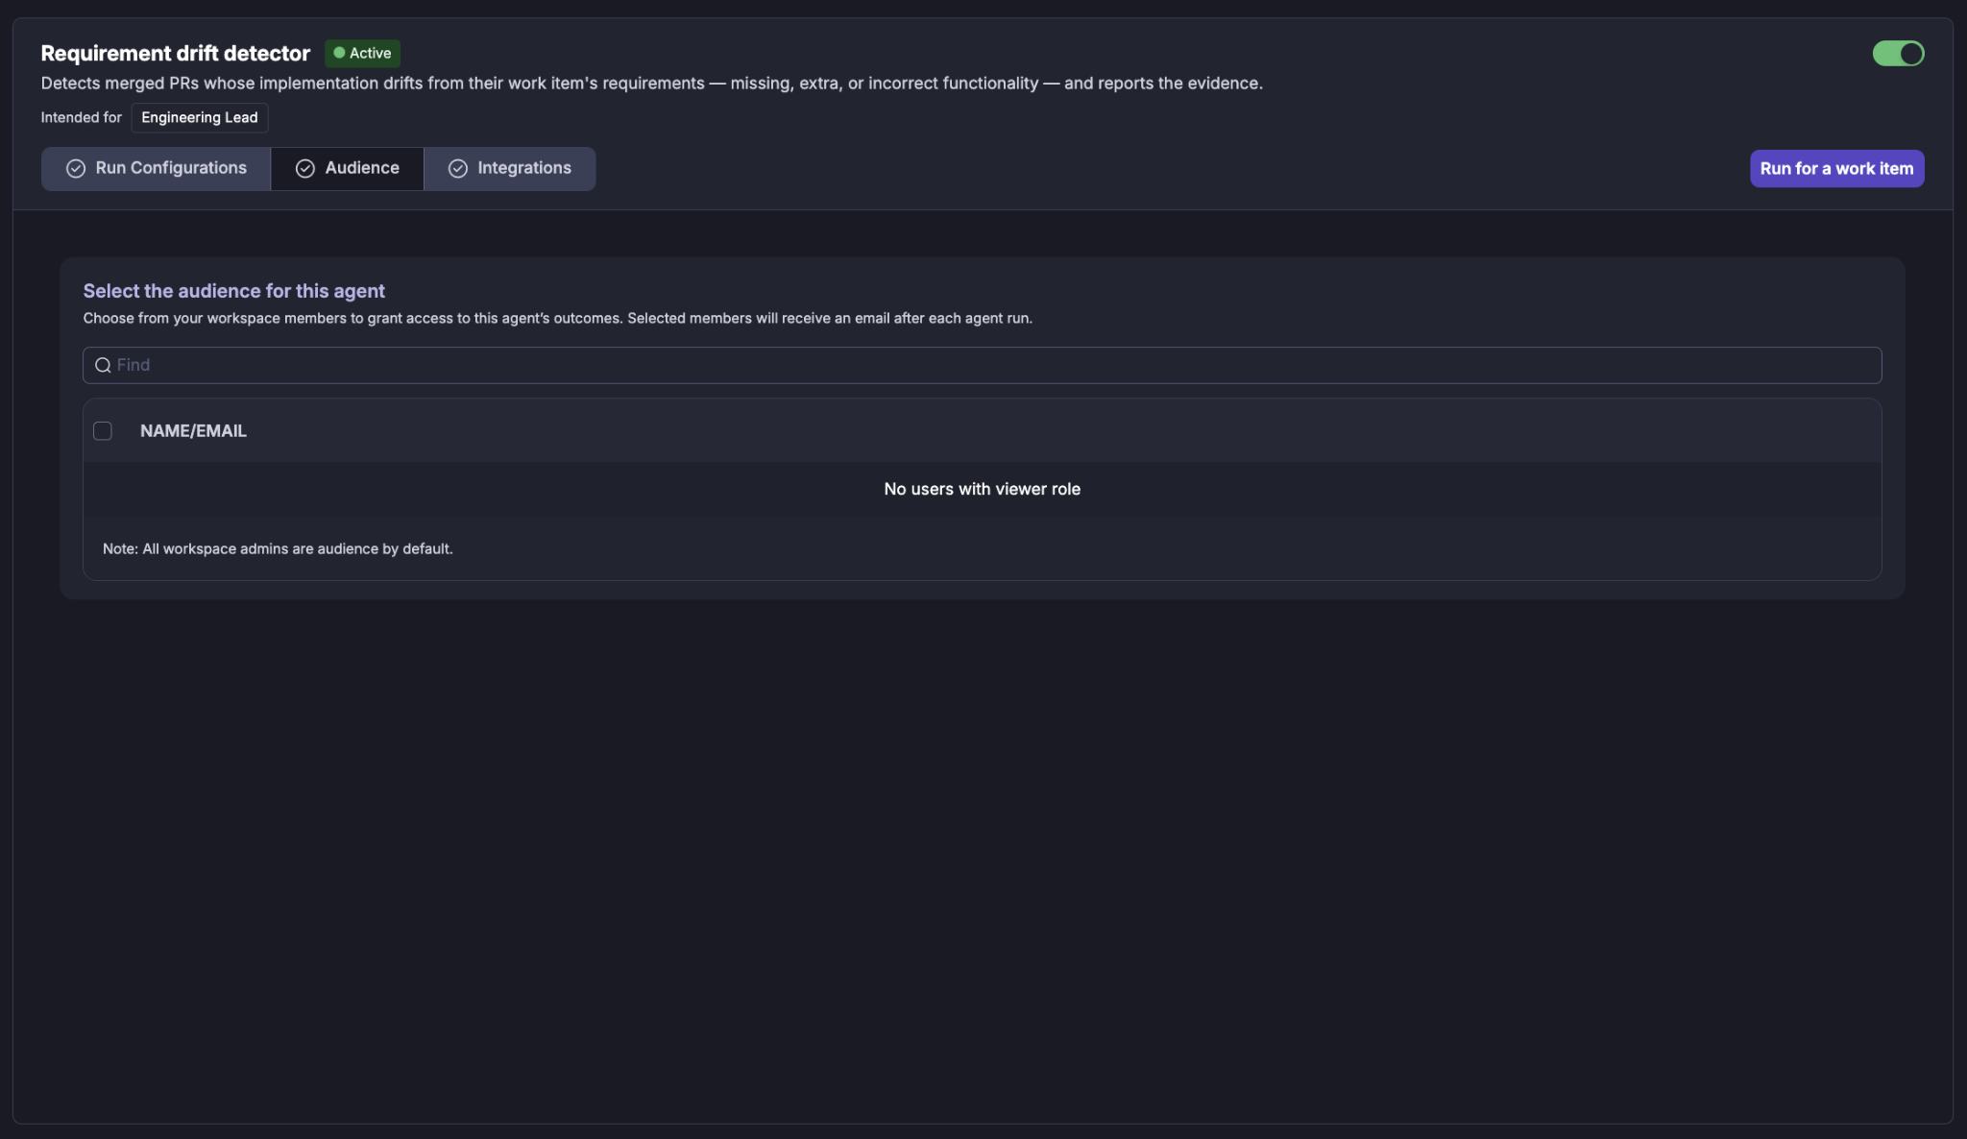1967x1139 pixels.
Task: Focus the Find search input field
Action: point(982,365)
